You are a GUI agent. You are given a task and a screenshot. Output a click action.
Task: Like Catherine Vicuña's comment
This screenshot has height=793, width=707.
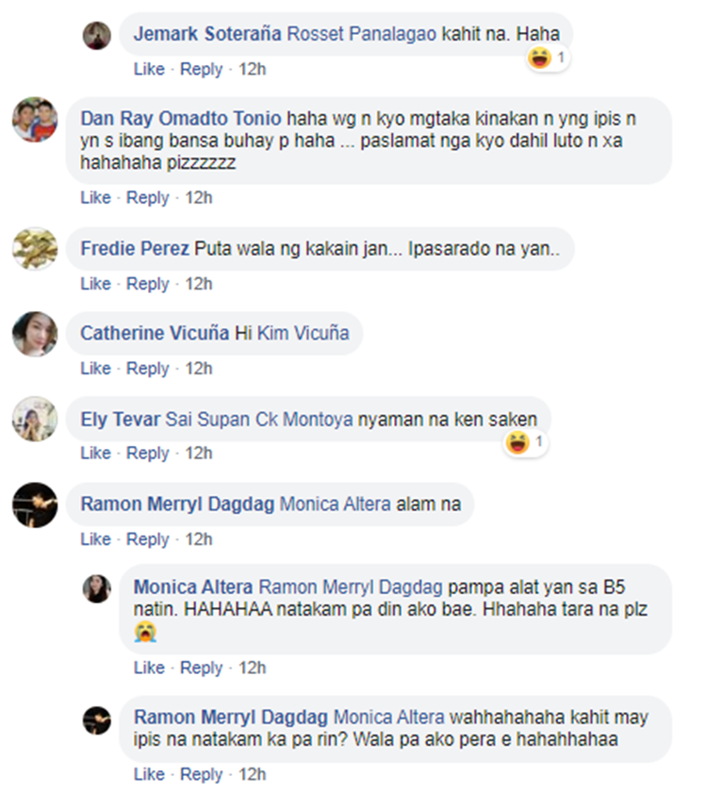tap(95, 368)
